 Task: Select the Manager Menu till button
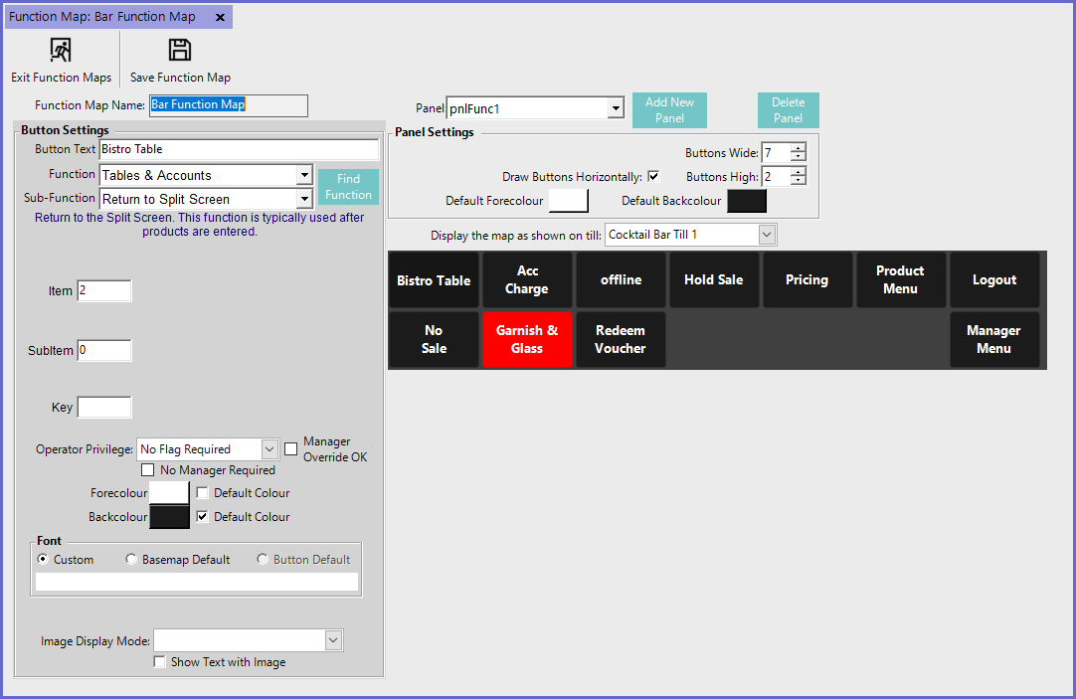(x=993, y=339)
